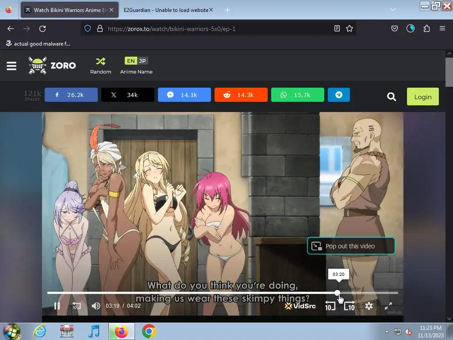This screenshot has height=340, width=453.
Task: Open video player settings gear
Action: point(369,306)
